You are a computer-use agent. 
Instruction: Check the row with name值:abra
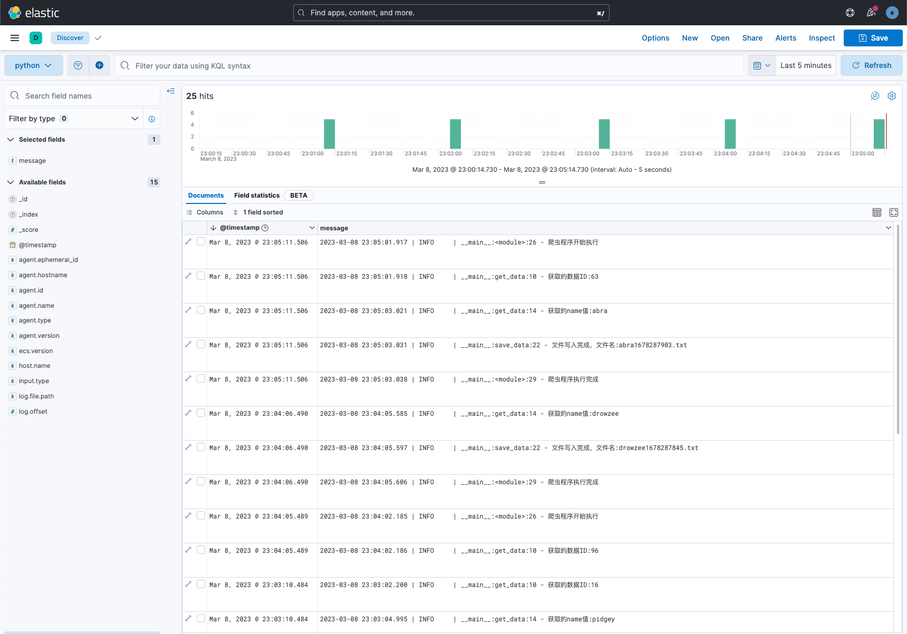coord(201,310)
